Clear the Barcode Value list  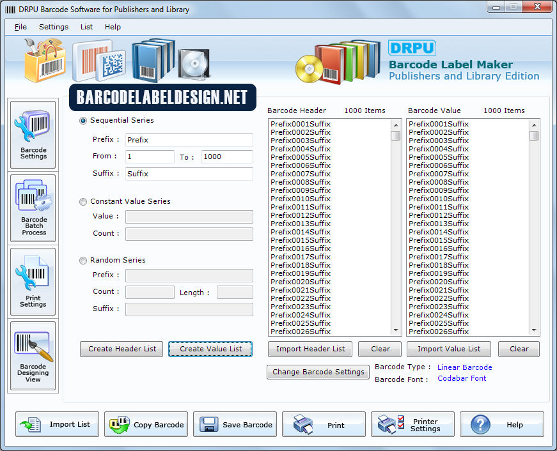(x=519, y=349)
